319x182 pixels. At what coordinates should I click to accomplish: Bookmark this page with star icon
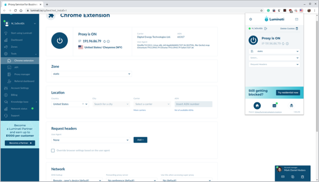coord(262,11)
